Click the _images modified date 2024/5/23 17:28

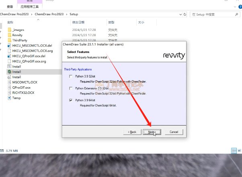[84, 30]
